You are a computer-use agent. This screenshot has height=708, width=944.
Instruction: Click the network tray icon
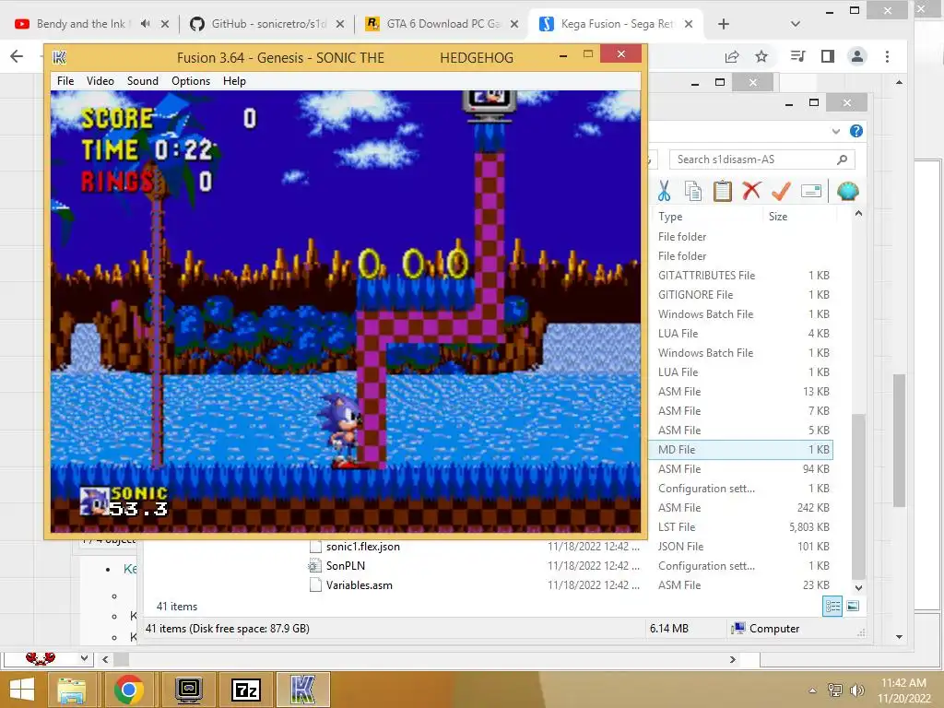[835, 690]
